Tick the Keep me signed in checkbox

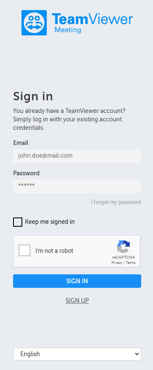click(x=18, y=222)
